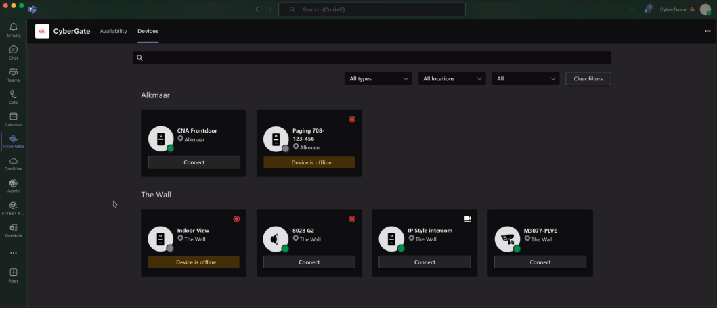This screenshot has height=309, width=717.
Task: Click the Microsoft Teams icon in title bar
Action: tap(32, 9)
